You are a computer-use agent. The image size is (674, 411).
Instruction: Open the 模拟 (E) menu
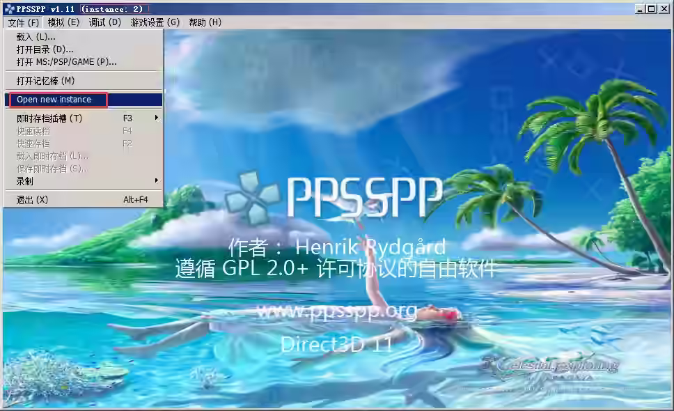pyautogui.click(x=63, y=22)
